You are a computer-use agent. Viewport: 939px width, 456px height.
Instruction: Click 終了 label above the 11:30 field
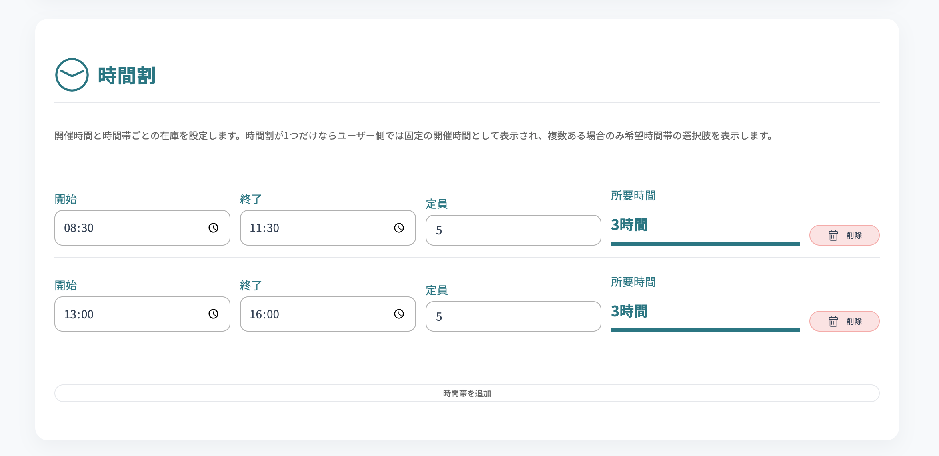tap(251, 199)
